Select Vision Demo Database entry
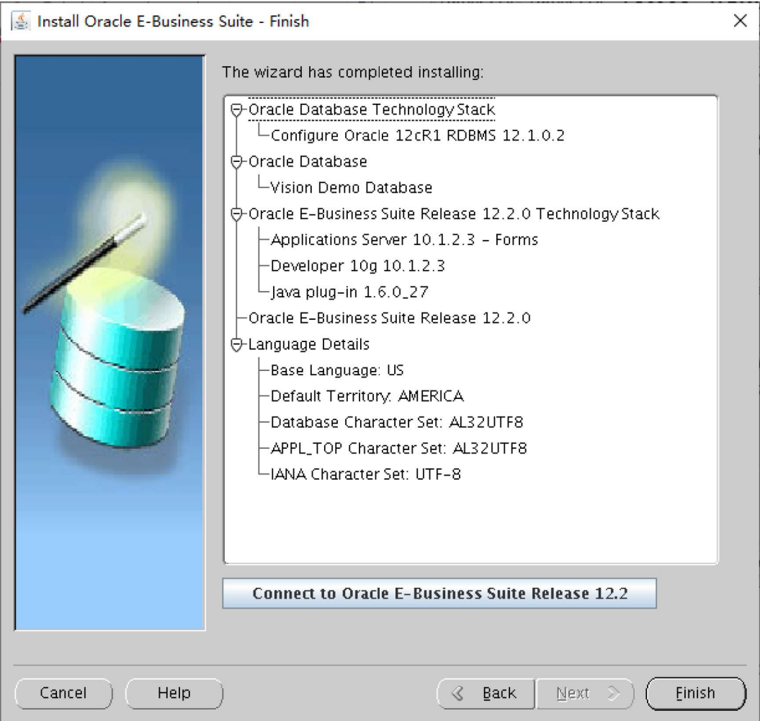This screenshot has width=760, height=721. click(x=351, y=188)
